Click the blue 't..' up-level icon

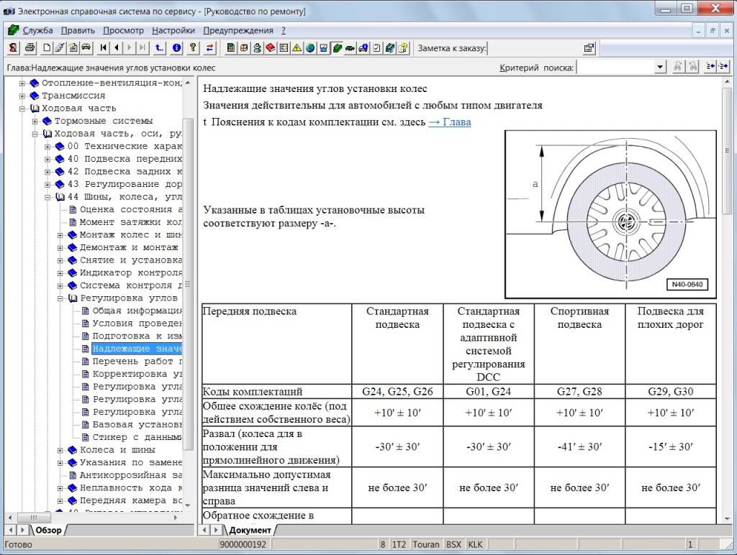point(160,47)
